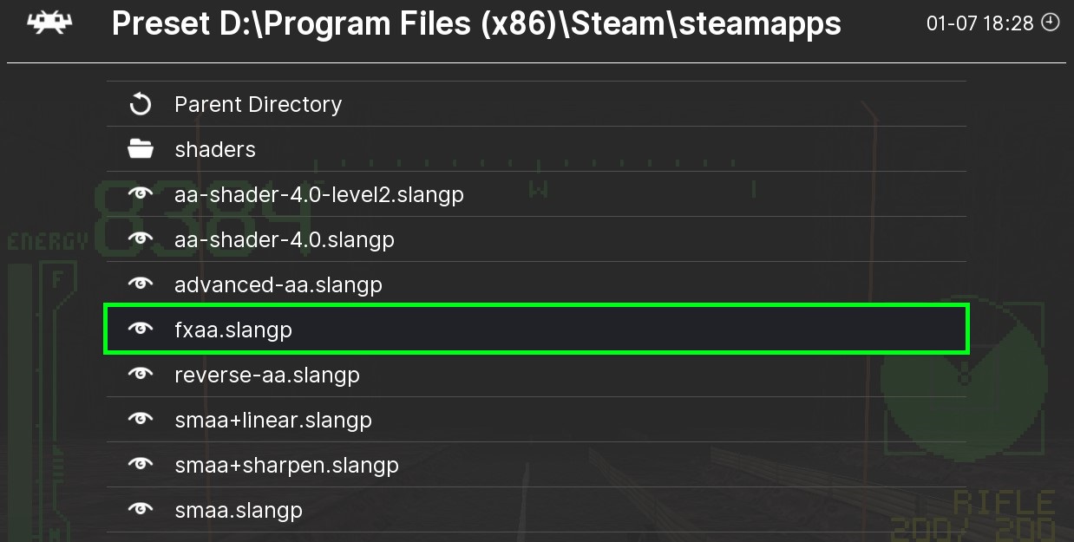Click the date and time display

tap(979, 23)
